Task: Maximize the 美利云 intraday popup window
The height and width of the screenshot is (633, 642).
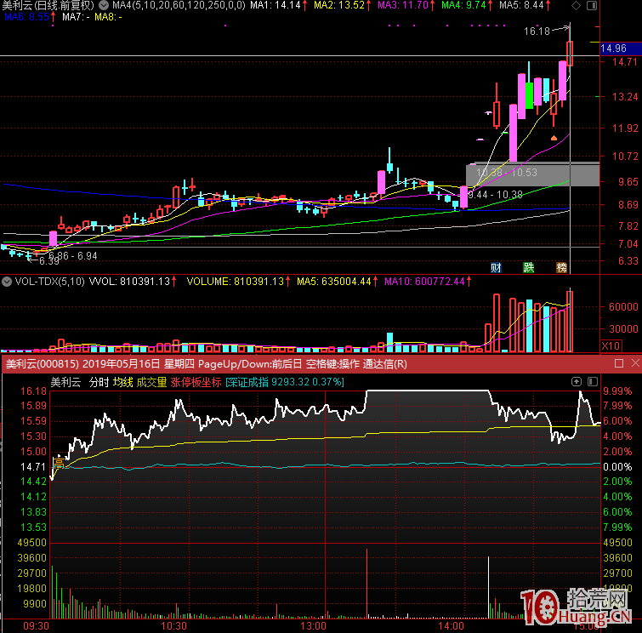Action: coord(619,363)
